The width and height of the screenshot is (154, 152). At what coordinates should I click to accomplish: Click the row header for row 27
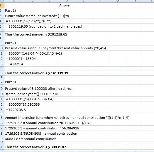[x=2, y=128]
